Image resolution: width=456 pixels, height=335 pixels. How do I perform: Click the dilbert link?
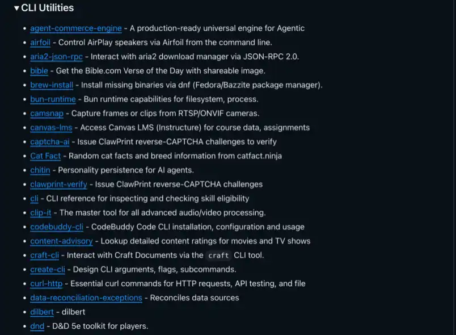(x=42, y=312)
